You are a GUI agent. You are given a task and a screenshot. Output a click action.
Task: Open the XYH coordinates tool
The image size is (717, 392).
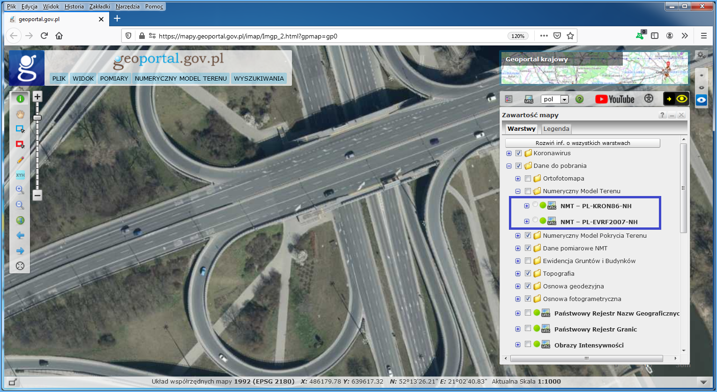click(x=20, y=175)
